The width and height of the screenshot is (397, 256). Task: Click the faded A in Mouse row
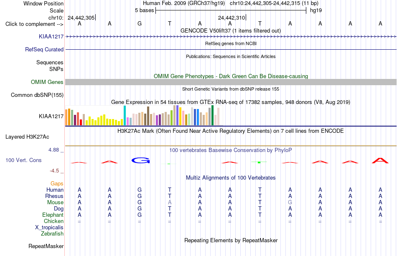click(x=170, y=203)
